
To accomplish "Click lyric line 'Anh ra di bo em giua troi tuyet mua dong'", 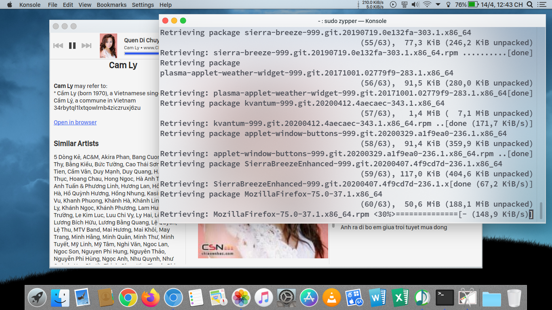I will [394, 227].
